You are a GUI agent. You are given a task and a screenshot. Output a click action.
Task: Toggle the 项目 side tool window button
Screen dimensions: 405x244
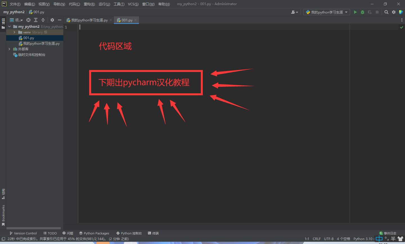[3, 24]
